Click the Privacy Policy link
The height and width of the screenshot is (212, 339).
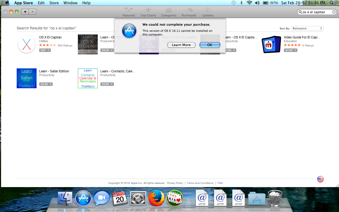[x=175, y=183]
